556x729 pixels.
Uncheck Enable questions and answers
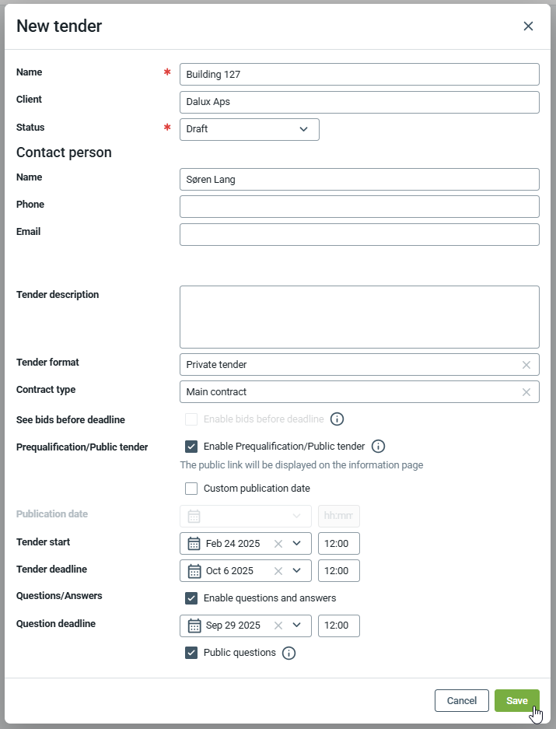(x=191, y=598)
